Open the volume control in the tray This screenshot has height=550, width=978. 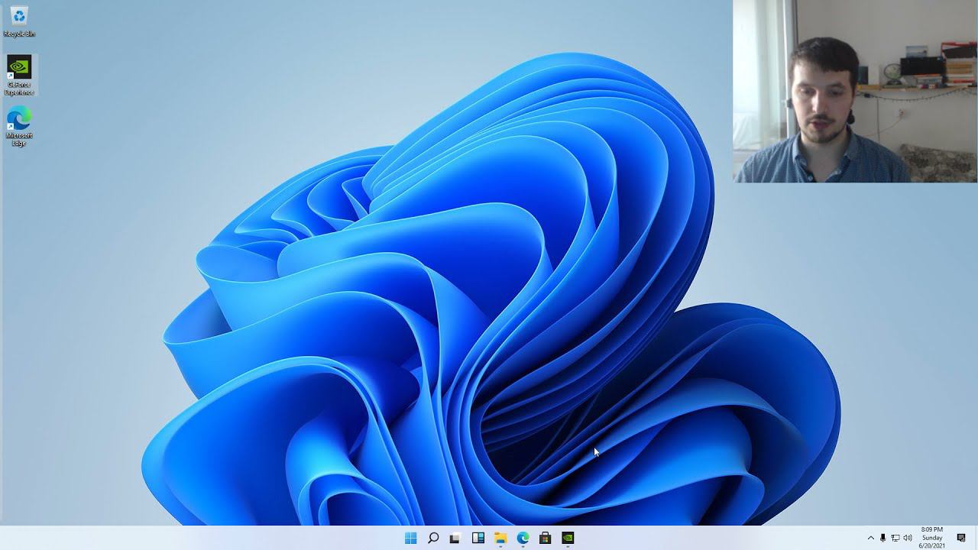[908, 538]
